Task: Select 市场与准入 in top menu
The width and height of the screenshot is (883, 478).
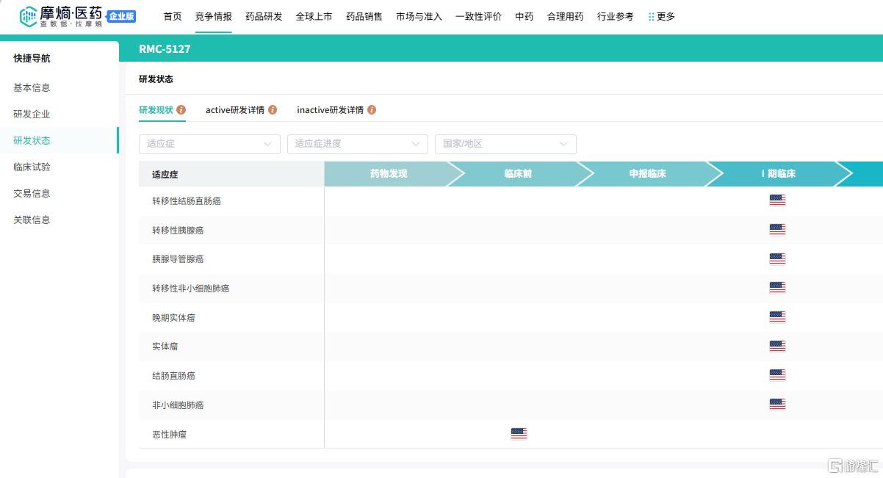Action: point(419,17)
